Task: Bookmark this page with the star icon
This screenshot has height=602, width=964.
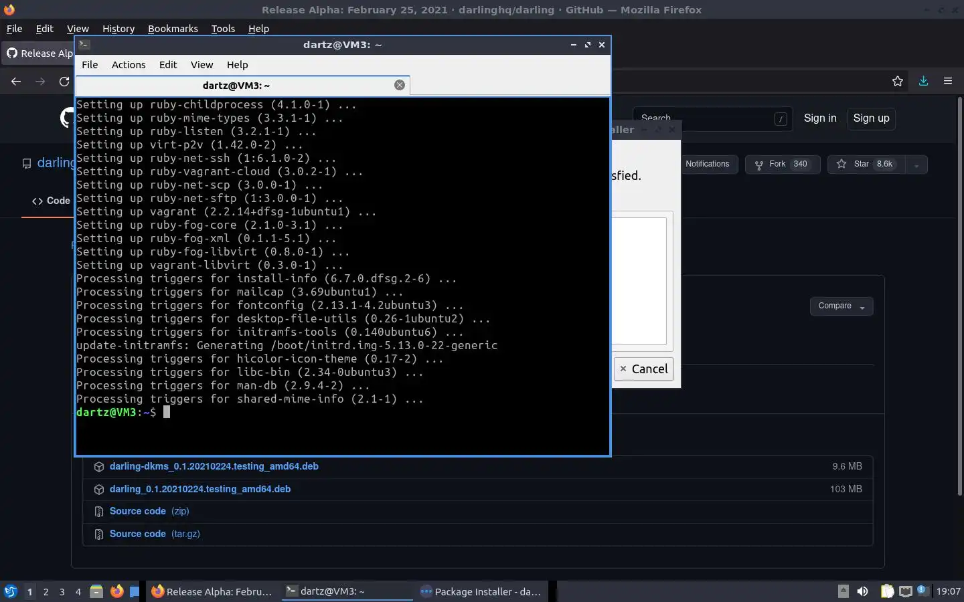Action: pos(898,81)
